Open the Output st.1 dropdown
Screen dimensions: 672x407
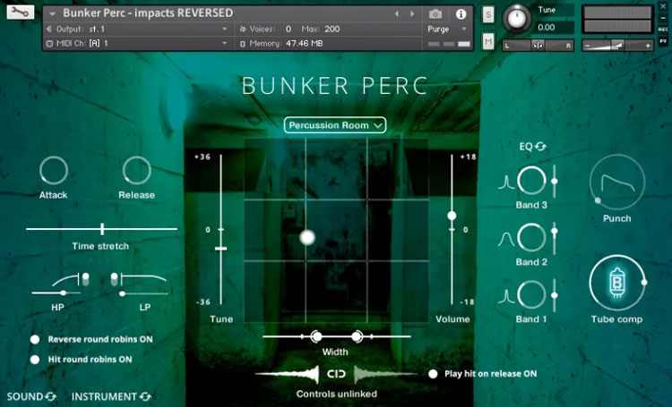(x=137, y=30)
